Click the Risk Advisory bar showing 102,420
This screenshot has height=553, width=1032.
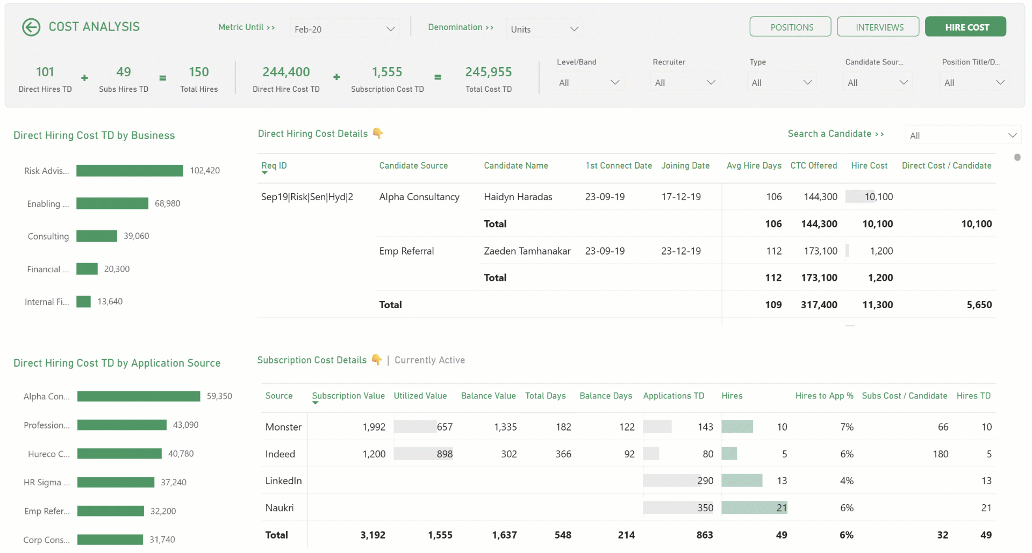click(x=130, y=170)
